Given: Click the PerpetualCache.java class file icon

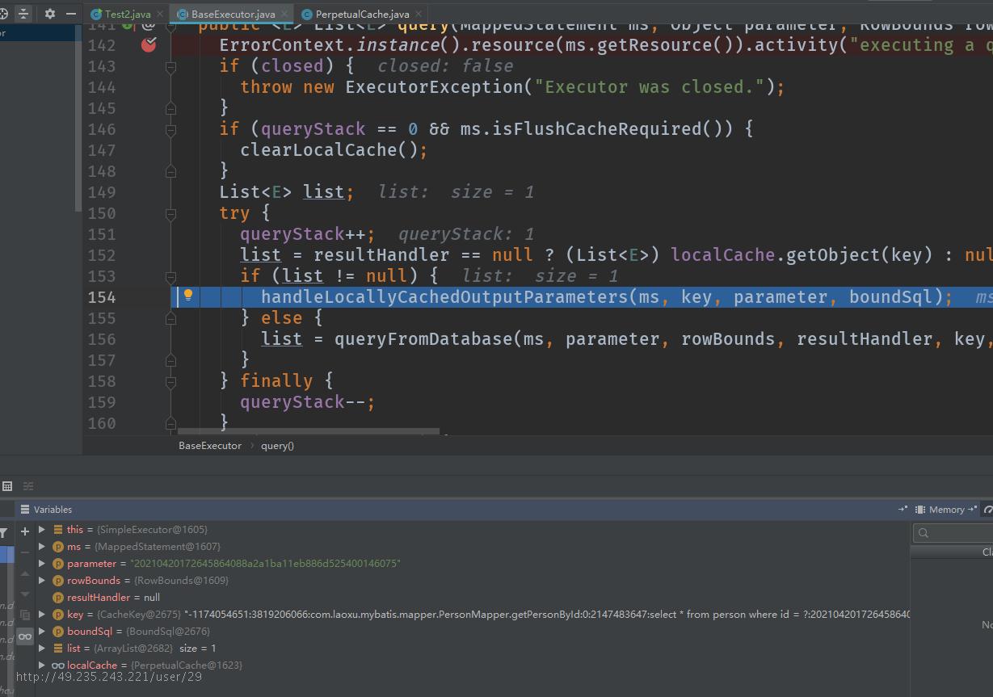Looking at the screenshot, I should pos(307,15).
